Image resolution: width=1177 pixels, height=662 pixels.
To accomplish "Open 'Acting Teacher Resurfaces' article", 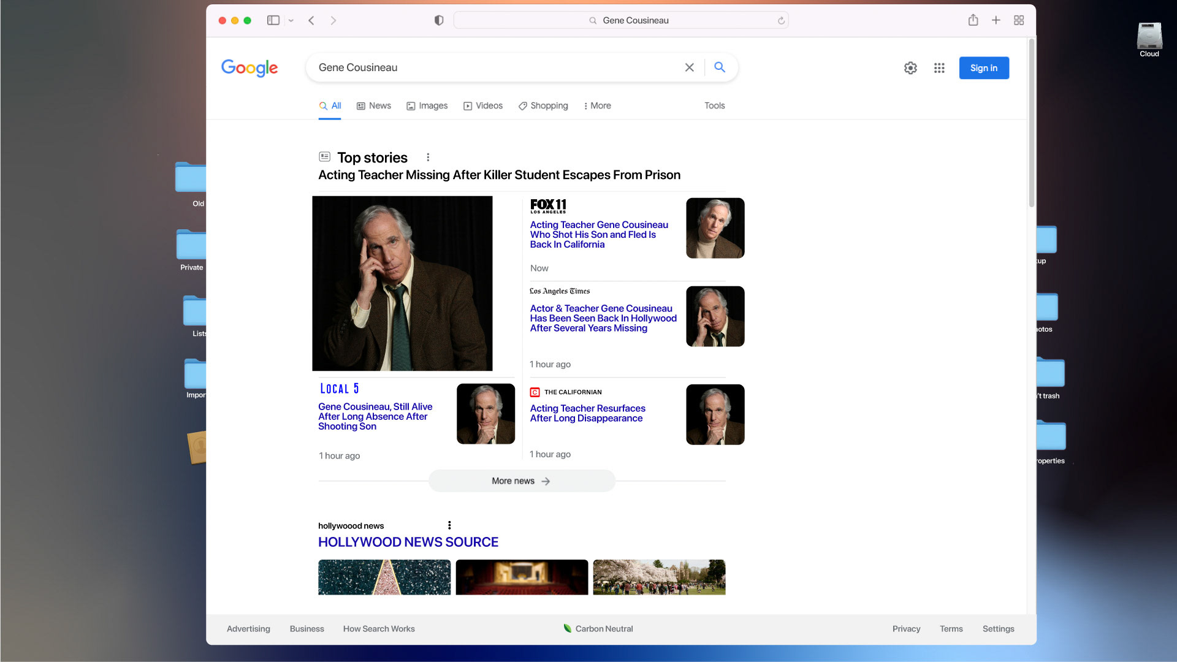I will (587, 413).
